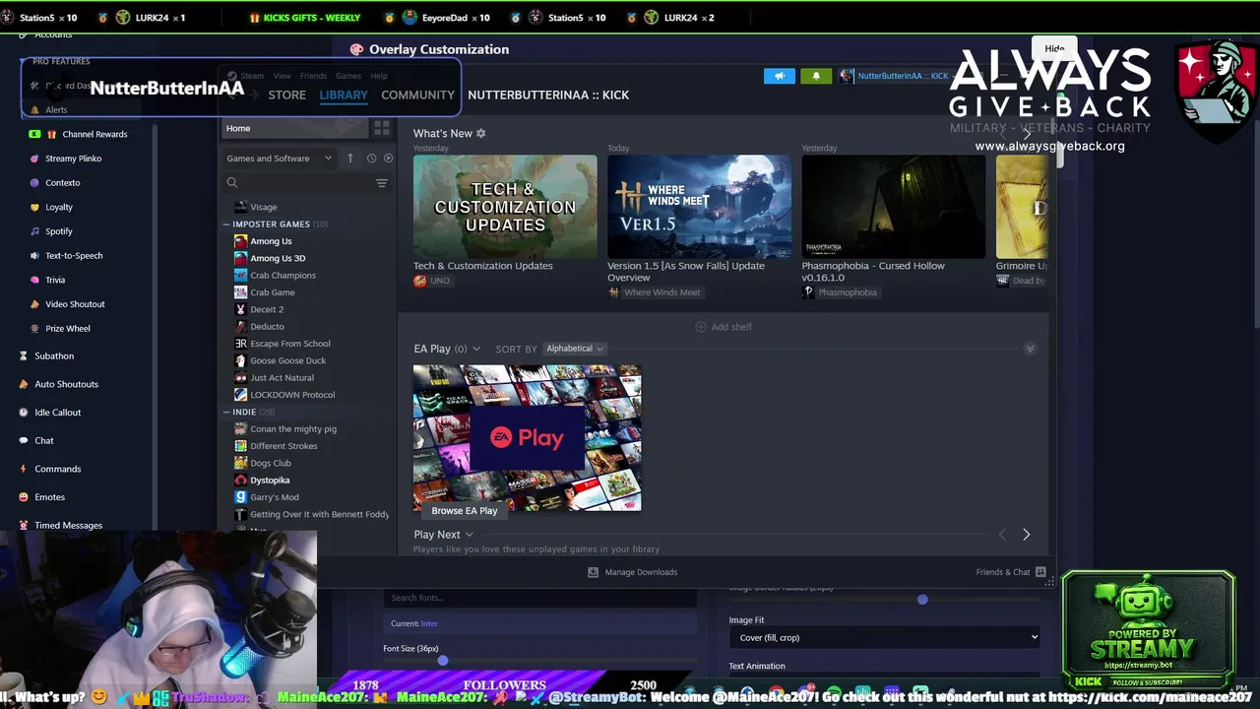1260x709 pixels.
Task: Open the Alerts item in PRO FEATURES
Action: pyautogui.click(x=57, y=110)
